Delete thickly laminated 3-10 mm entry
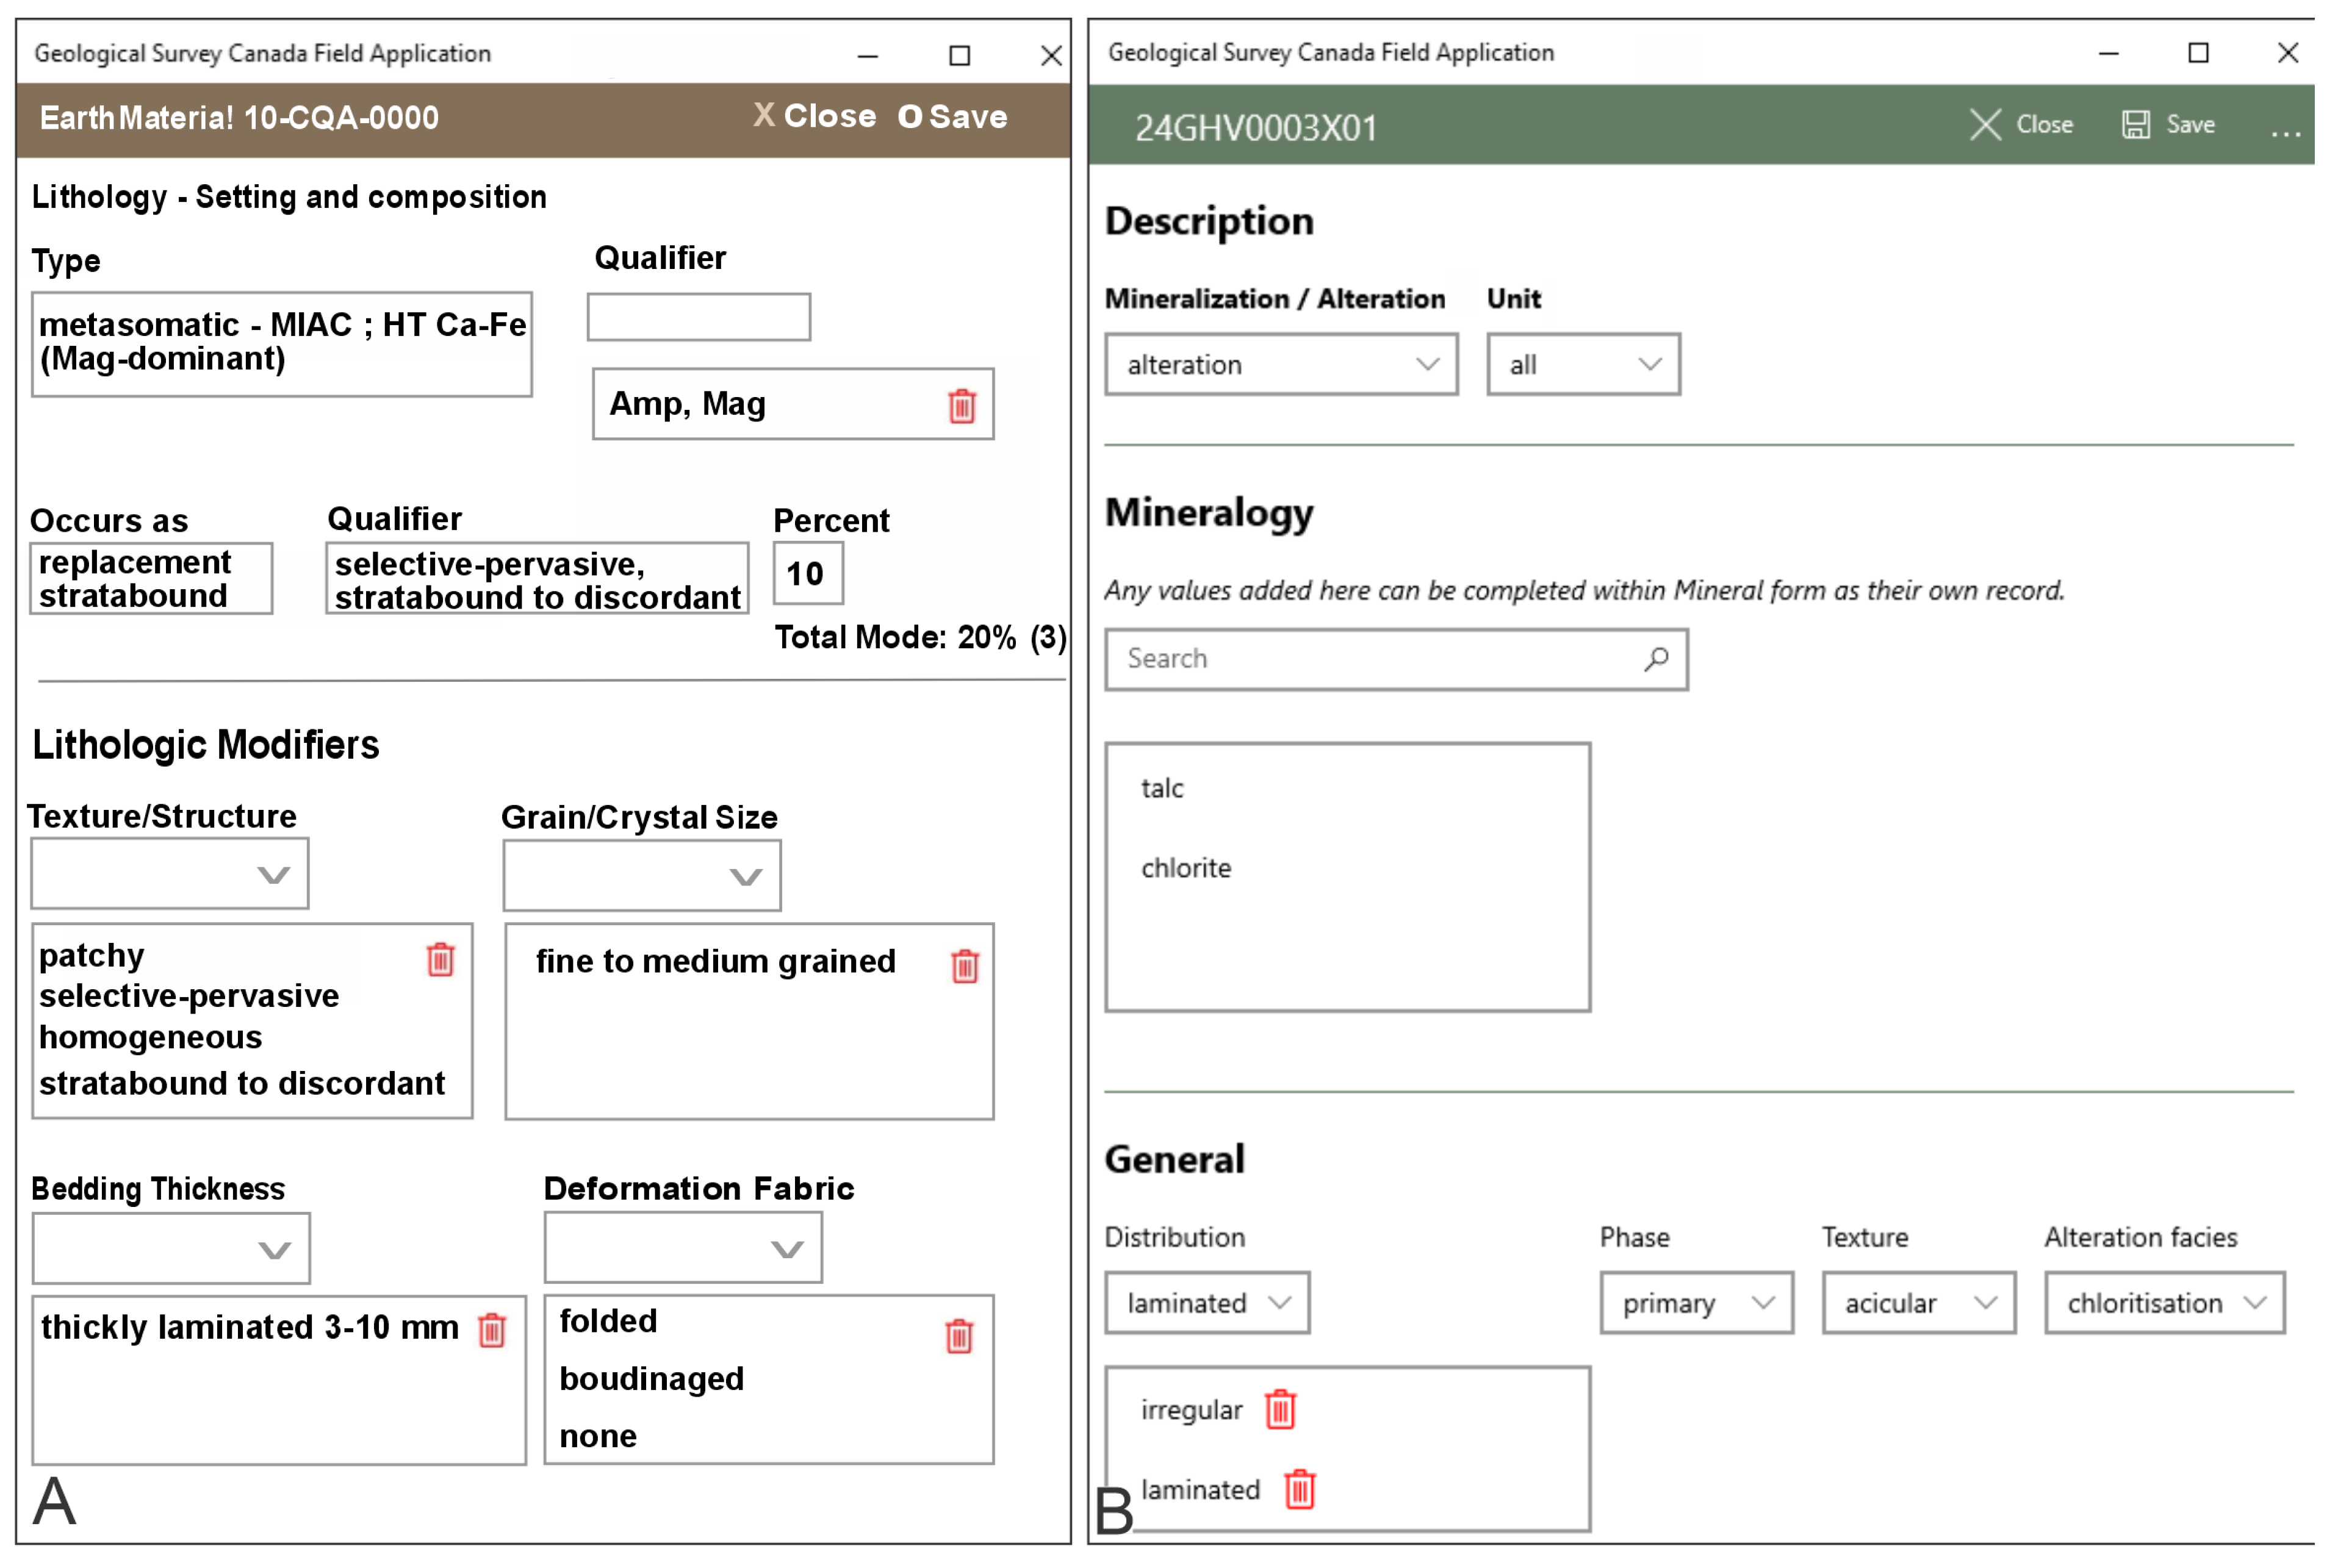This screenshot has width=2338, height=1568. pyautogui.click(x=491, y=1330)
